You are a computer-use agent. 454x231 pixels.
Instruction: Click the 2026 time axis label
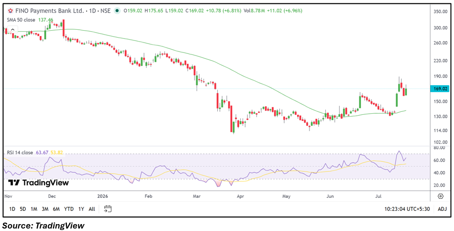102,196
